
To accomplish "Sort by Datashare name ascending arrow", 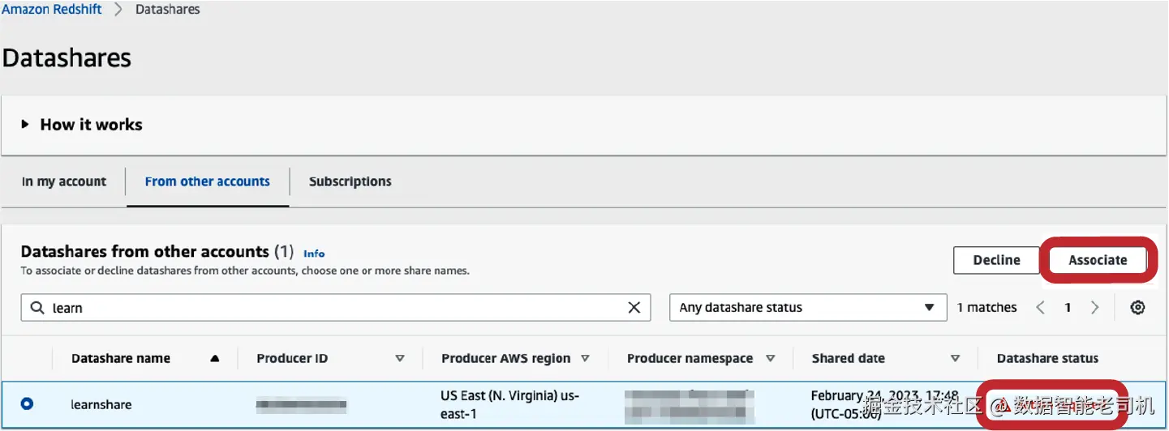I will [214, 358].
